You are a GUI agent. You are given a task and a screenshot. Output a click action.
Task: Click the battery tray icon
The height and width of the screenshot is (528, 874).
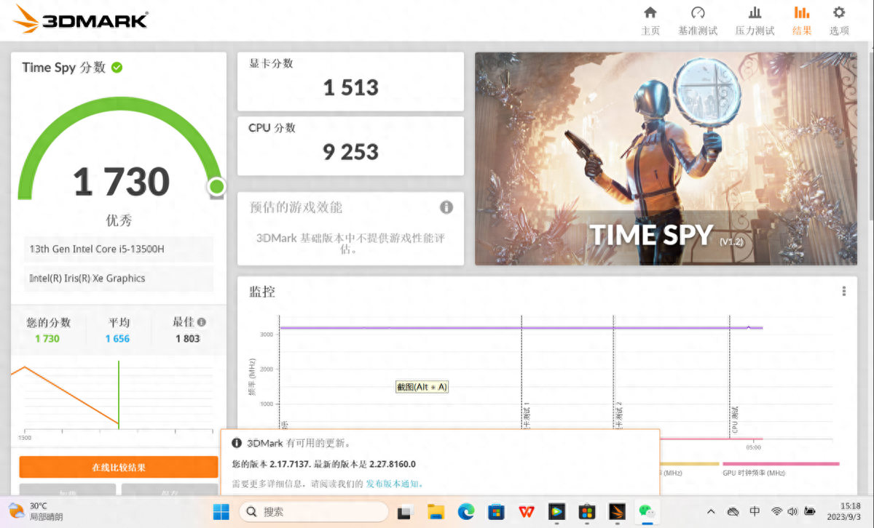coord(809,511)
